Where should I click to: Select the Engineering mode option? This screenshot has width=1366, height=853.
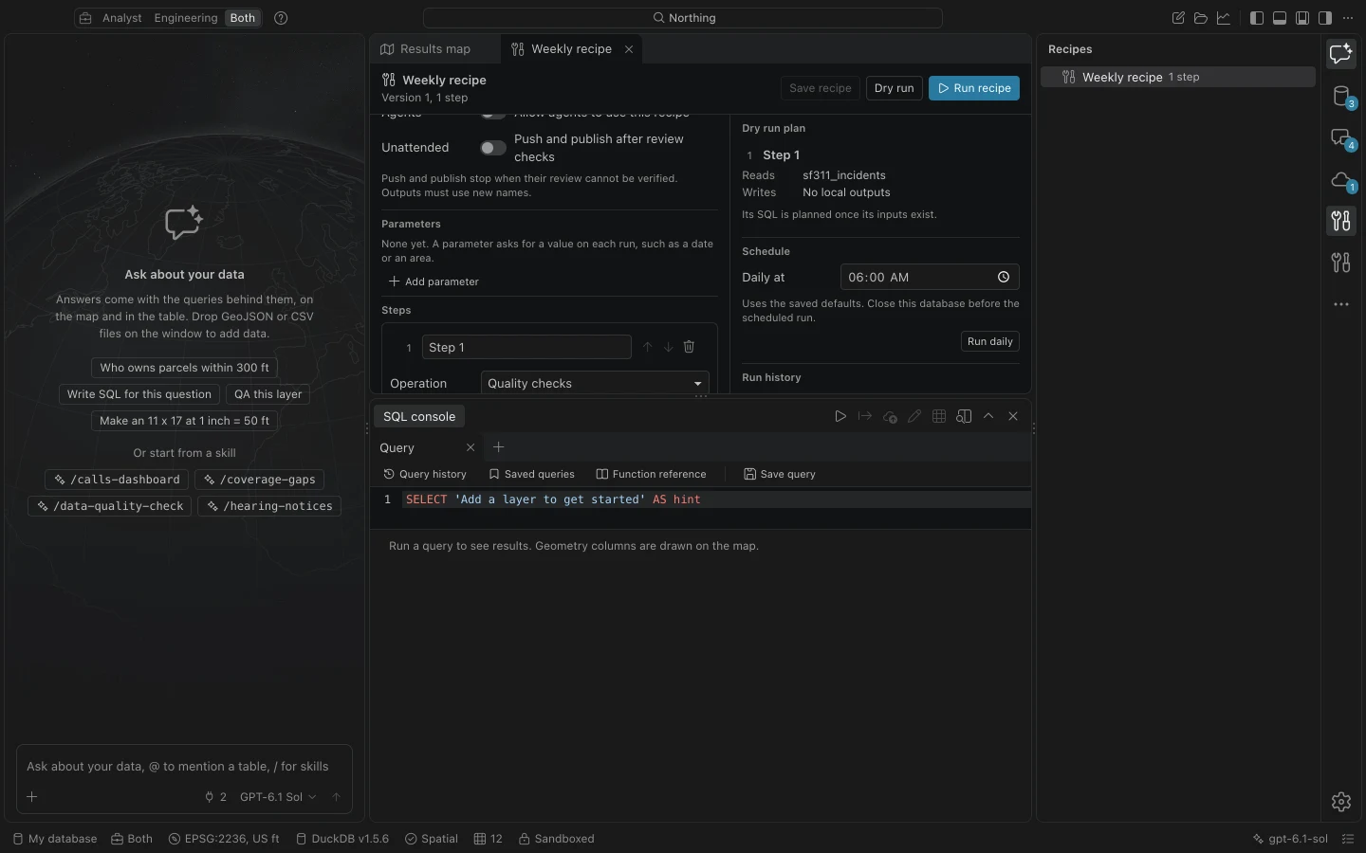[186, 18]
